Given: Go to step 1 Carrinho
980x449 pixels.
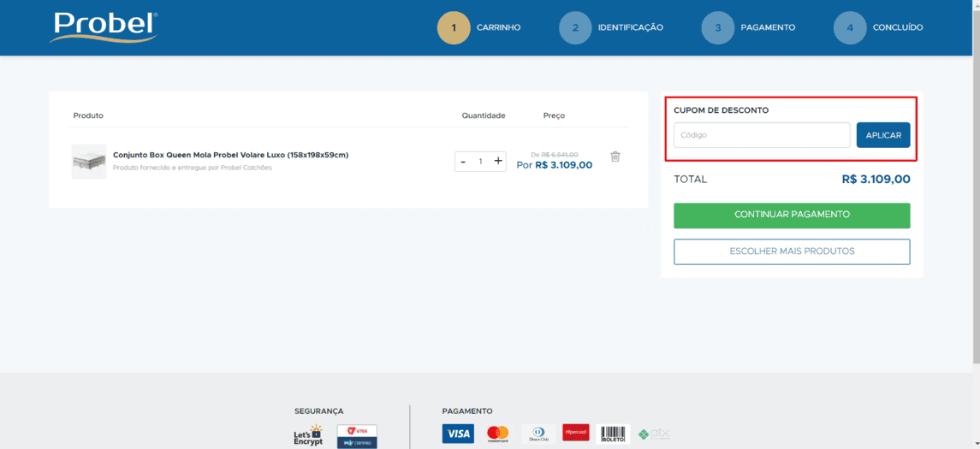Looking at the screenshot, I should [x=479, y=28].
